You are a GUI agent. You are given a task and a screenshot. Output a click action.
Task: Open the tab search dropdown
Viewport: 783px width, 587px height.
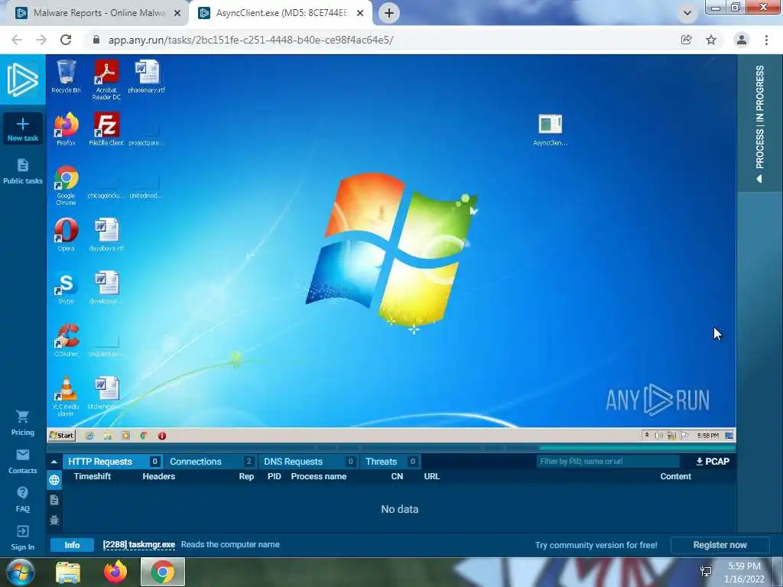pyautogui.click(x=687, y=13)
